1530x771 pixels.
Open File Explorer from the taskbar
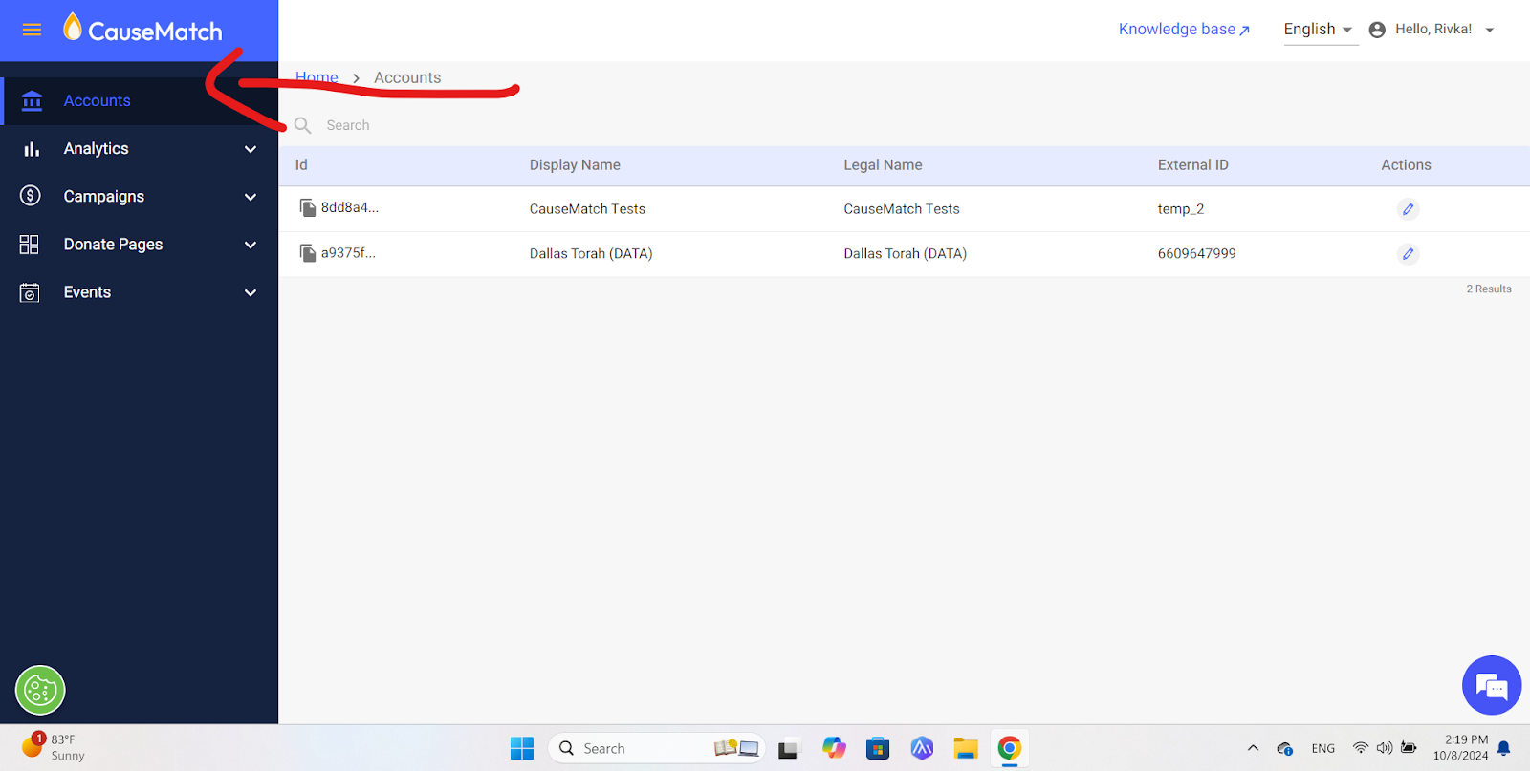(966, 748)
